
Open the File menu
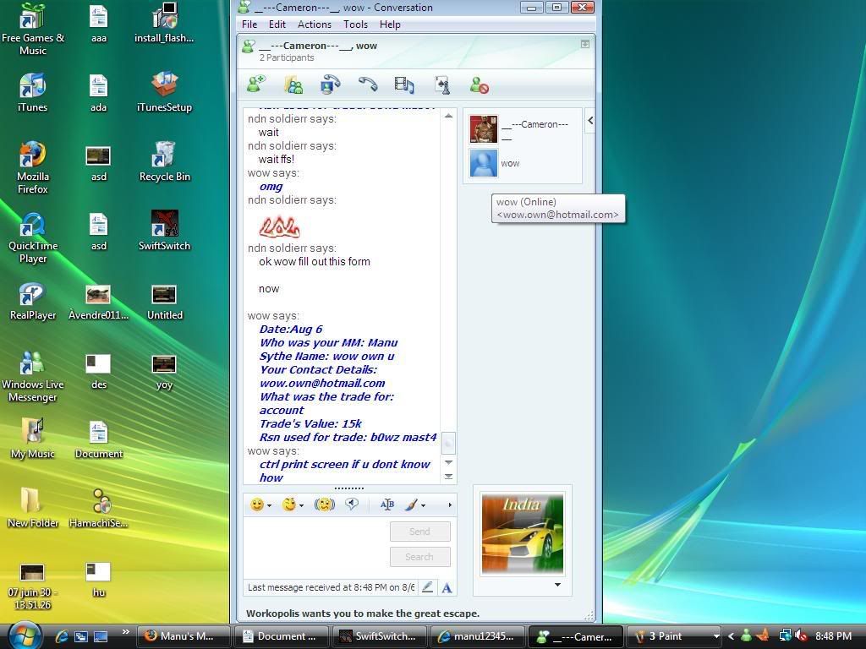coord(249,25)
